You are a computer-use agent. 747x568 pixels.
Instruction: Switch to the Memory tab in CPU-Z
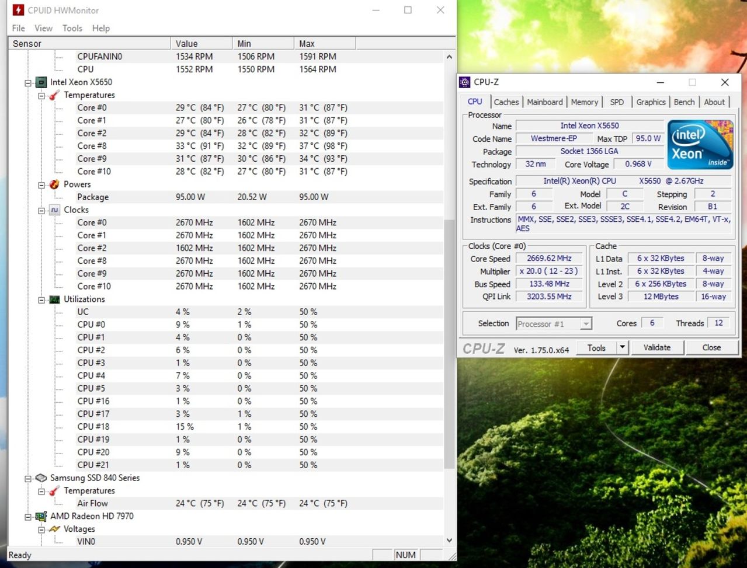584,102
